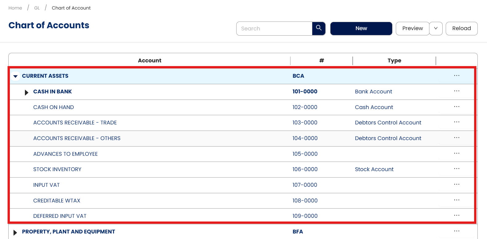Open more options for ACCOUNTS RECEIVABLE - OTHERS

(x=457, y=138)
